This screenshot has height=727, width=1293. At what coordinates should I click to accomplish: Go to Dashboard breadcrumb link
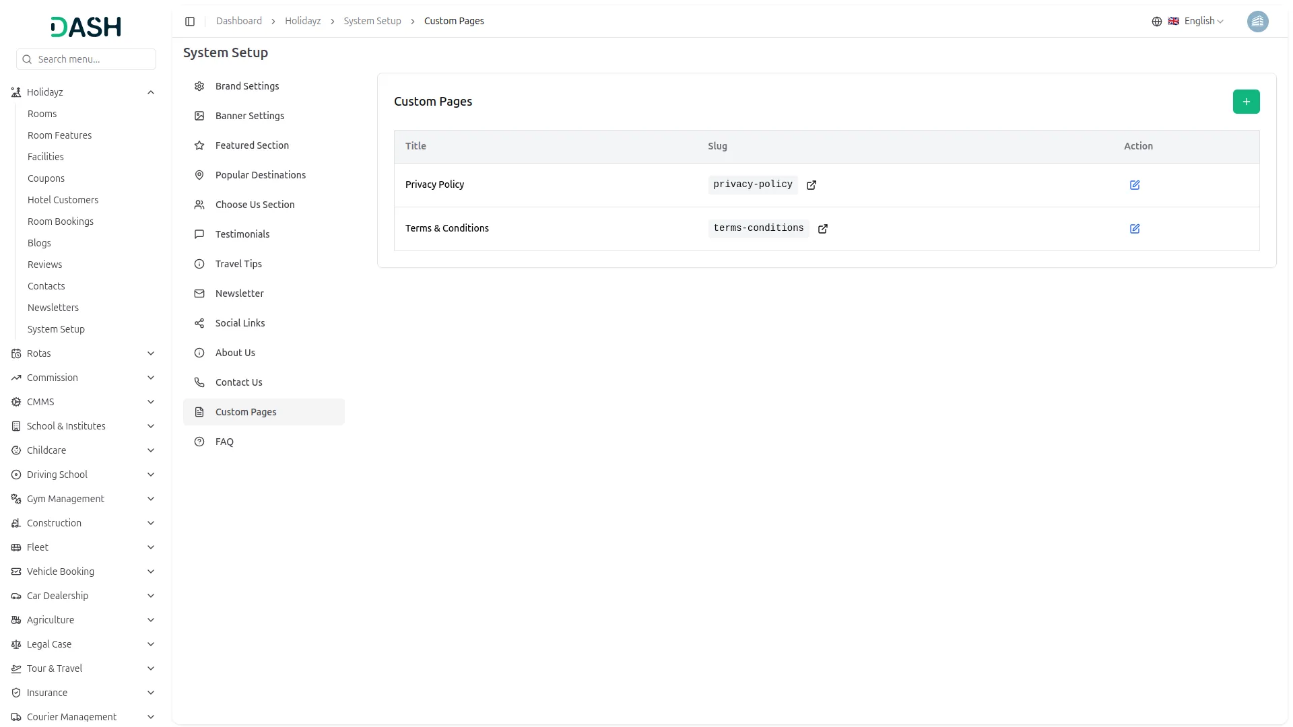coord(238,22)
